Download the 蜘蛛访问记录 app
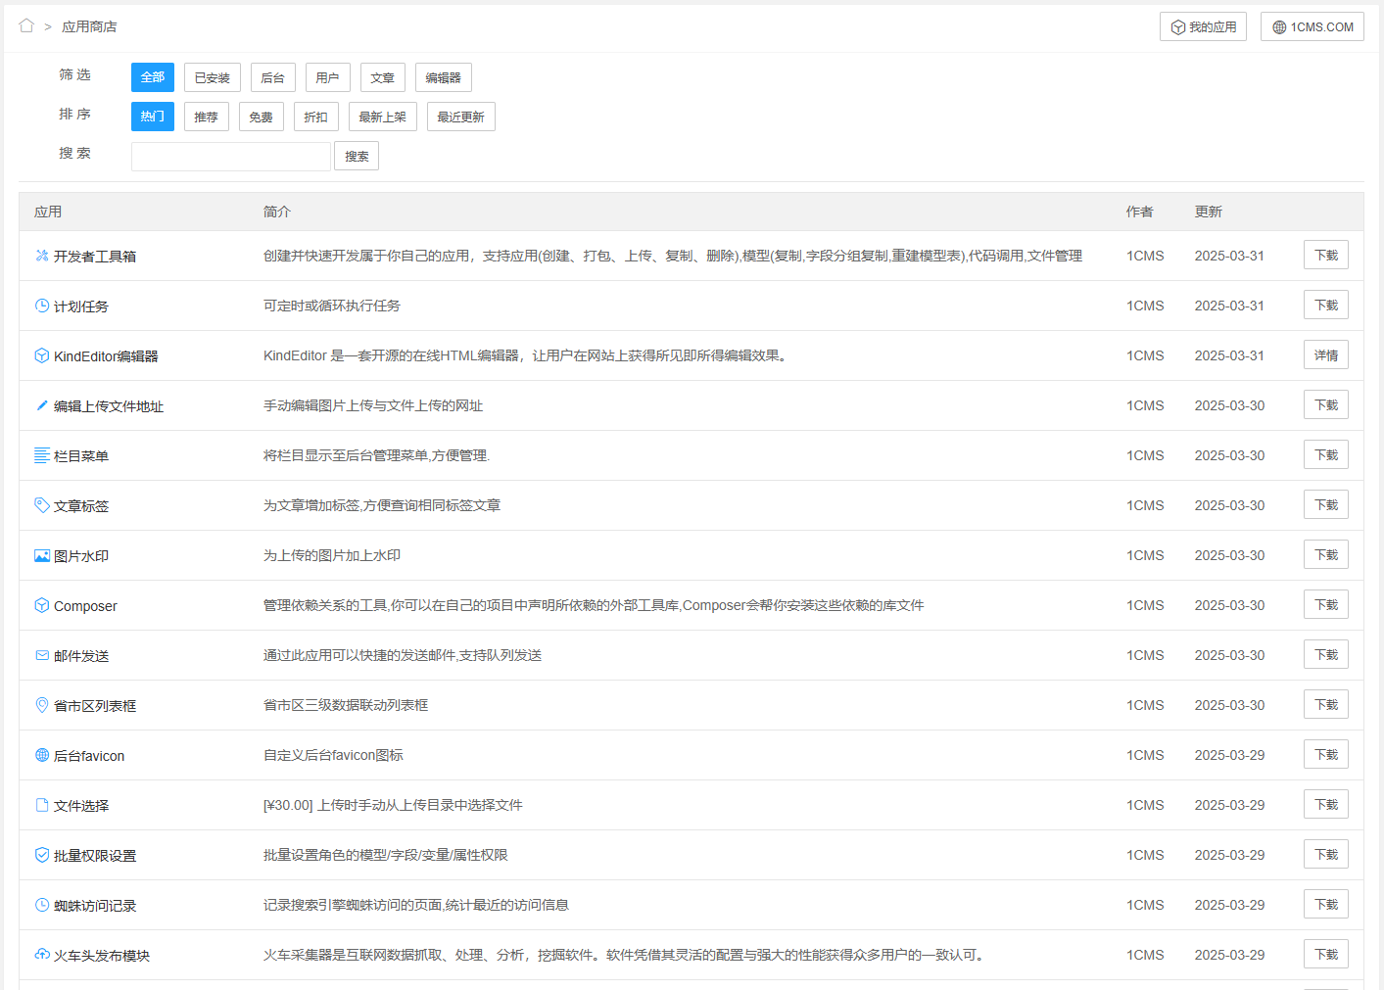The height and width of the screenshot is (990, 1384). pos(1326,904)
